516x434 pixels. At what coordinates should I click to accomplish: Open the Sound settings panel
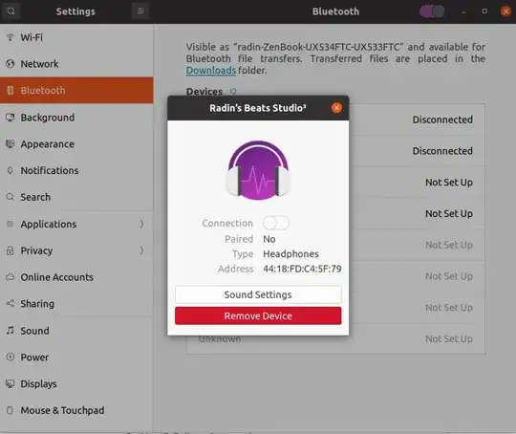(x=76, y=330)
